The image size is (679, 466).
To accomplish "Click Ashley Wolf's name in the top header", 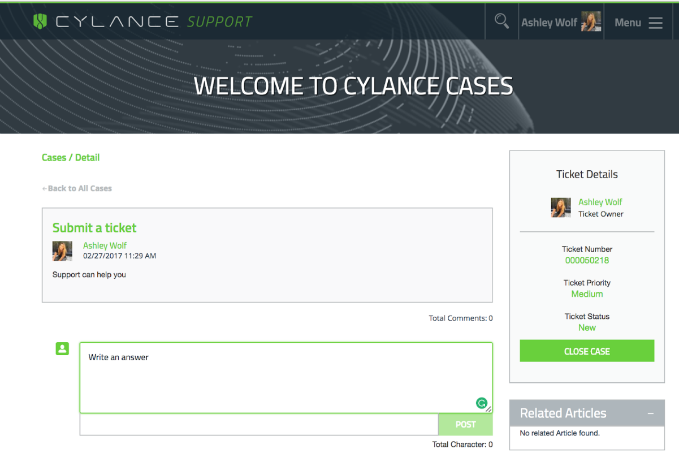I will (x=549, y=23).
